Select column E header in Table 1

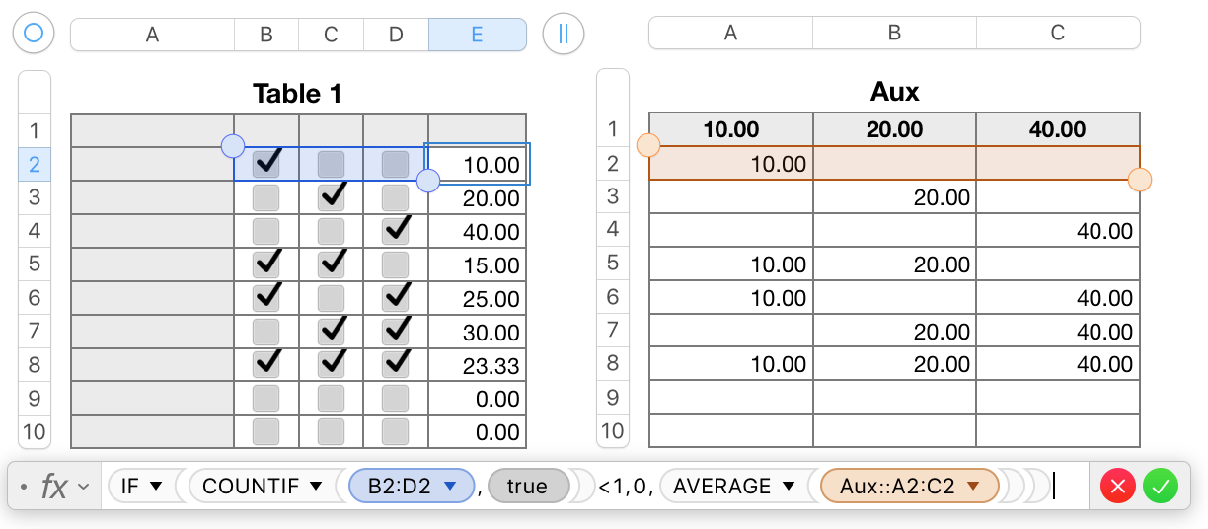(x=477, y=35)
